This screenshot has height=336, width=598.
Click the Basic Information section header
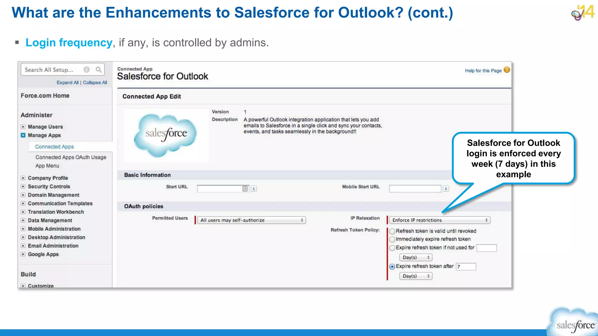[147, 175]
